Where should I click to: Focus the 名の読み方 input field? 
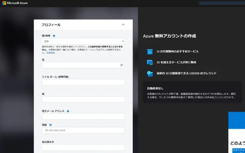tap(83, 147)
